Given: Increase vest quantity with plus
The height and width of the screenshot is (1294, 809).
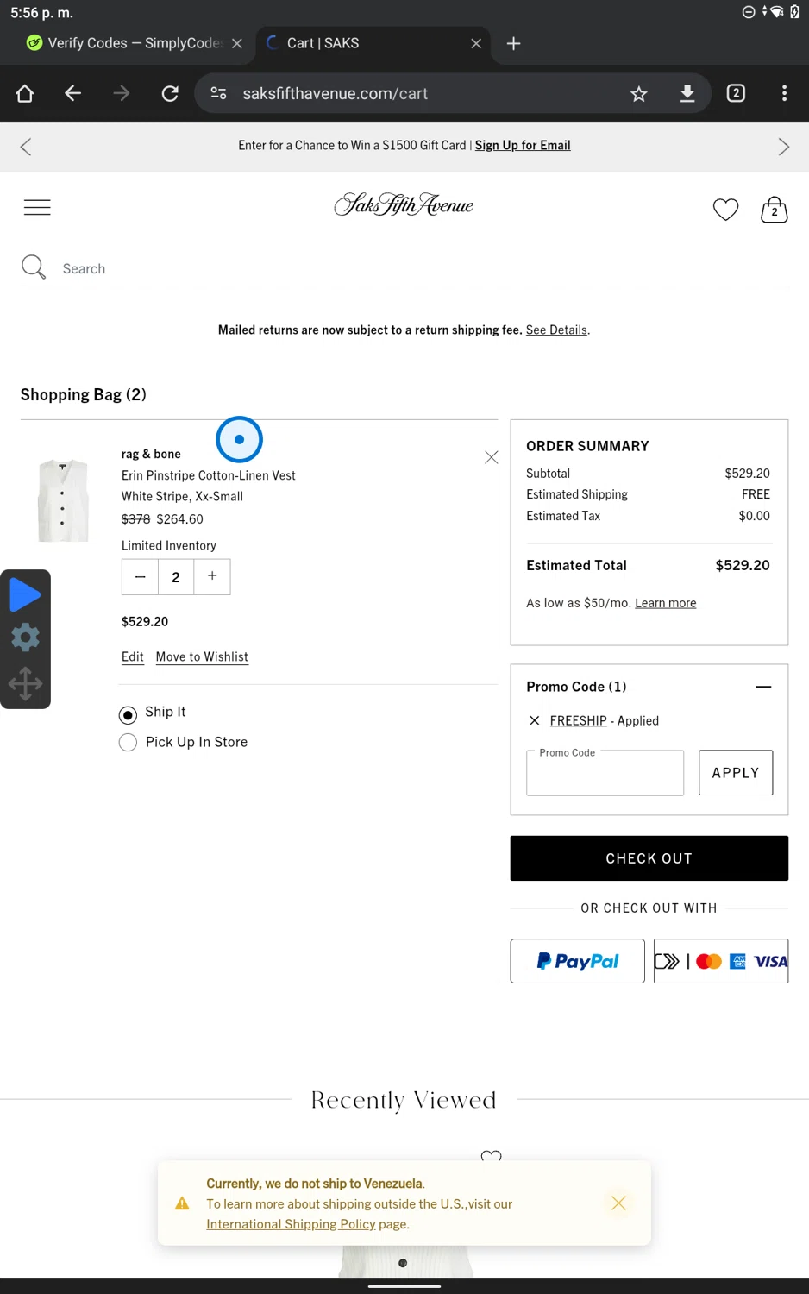Looking at the screenshot, I should tap(212, 576).
